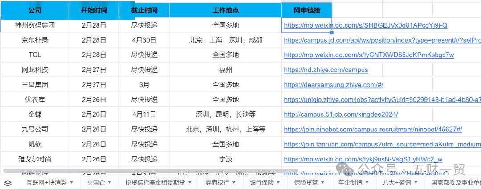This screenshot has width=481, height=189.
Task: Follow the TCL mp.weixin.qq.com link
Action: point(369,55)
